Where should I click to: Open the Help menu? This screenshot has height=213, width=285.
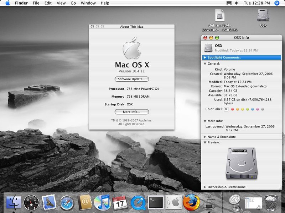coord(105,3)
